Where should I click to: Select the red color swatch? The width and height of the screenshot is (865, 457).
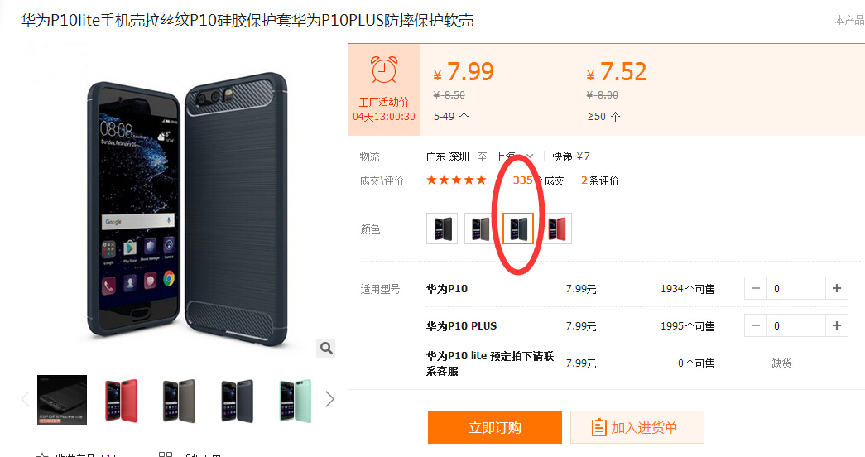coord(556,228)
